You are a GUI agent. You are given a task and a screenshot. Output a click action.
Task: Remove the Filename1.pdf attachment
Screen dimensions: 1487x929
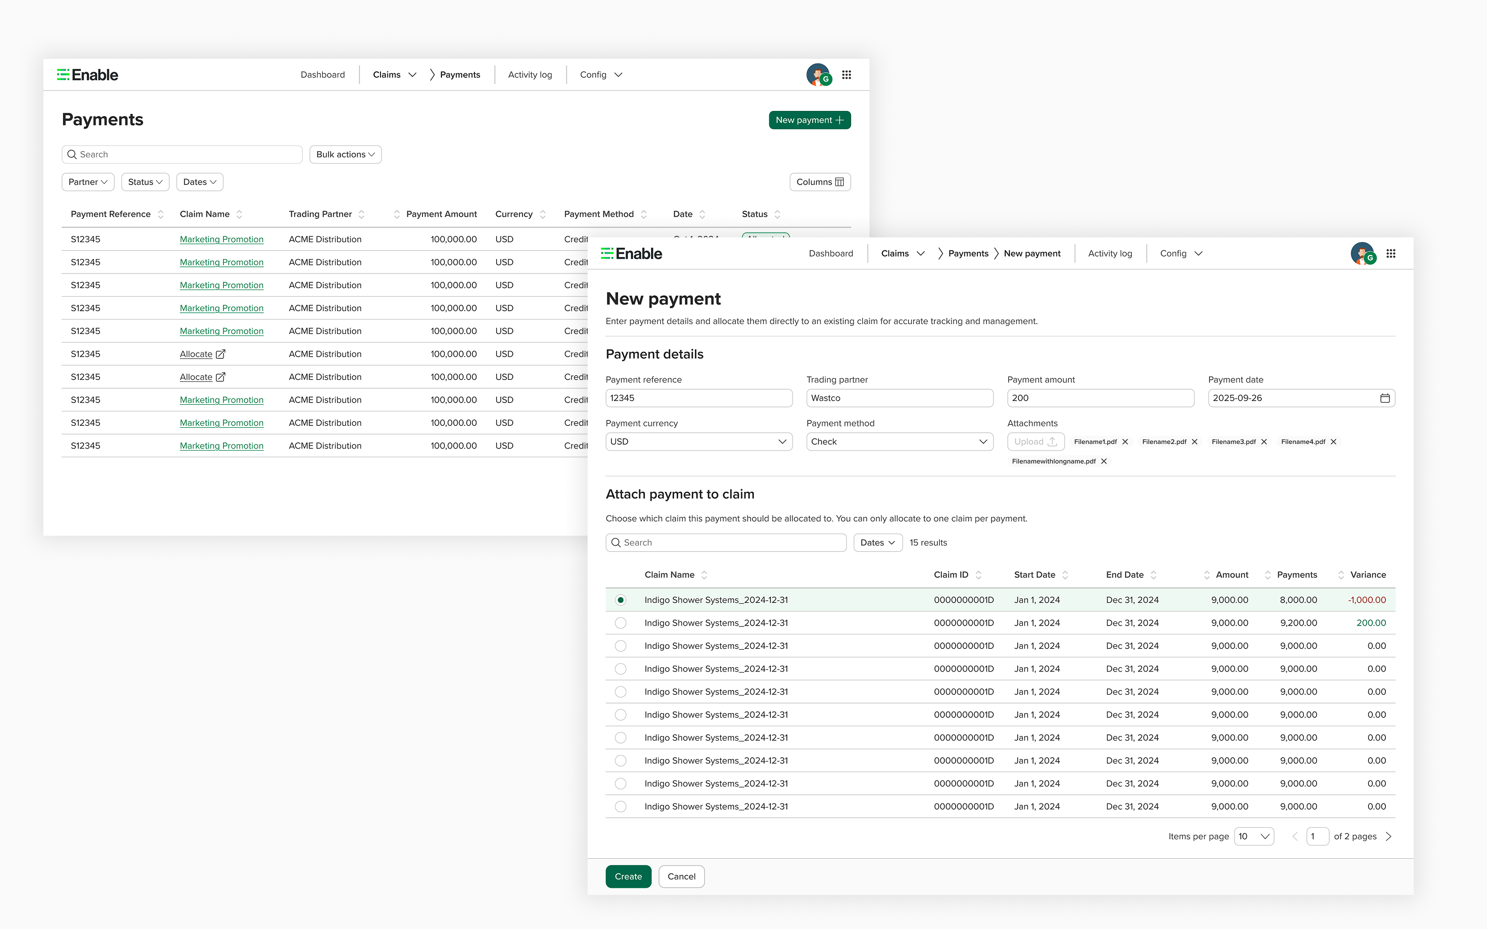[1125, 441]
